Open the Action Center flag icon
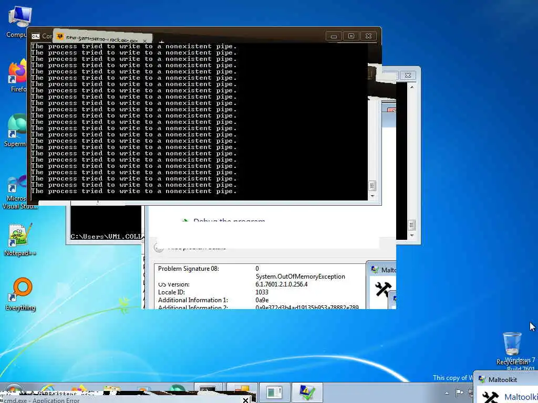Screen dimensions: 538x403 point(459,393)
